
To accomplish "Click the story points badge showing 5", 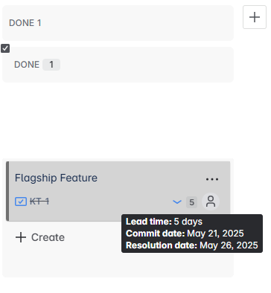I will [x=191, y=202].
